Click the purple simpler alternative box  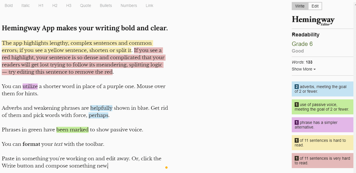(x=322, y=125)
